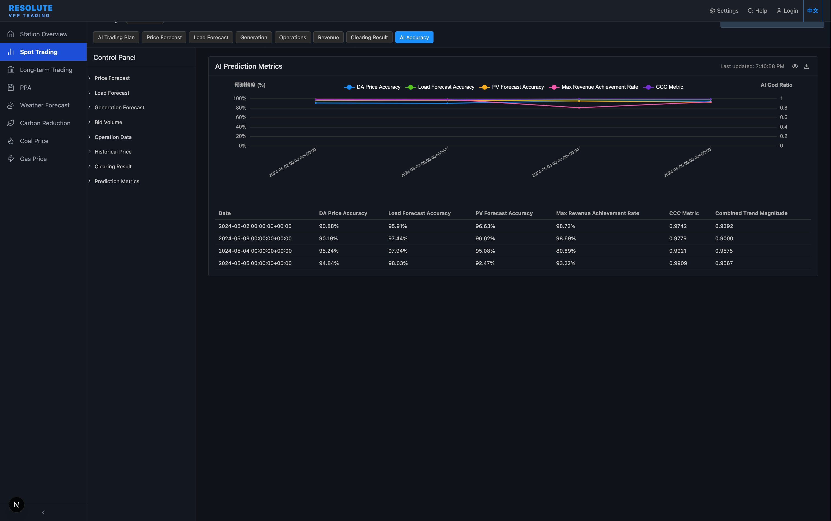Click the PPA document icon
Image resolution: width=831 pixels, height=521 pixels.
pyautogui.click(x=11, y=88)
